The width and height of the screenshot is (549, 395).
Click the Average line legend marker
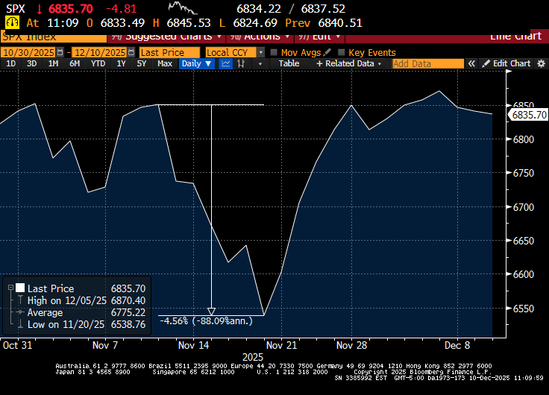pos(20,312)
